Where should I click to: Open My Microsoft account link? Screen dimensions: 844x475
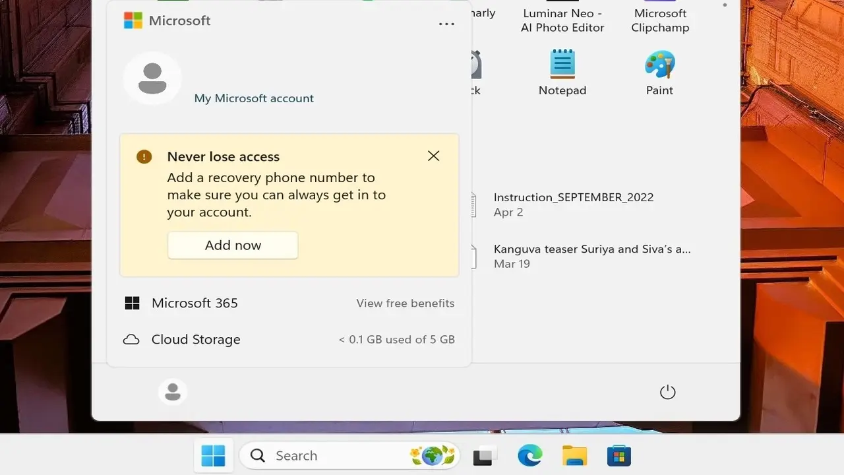[x=254, y=98]
